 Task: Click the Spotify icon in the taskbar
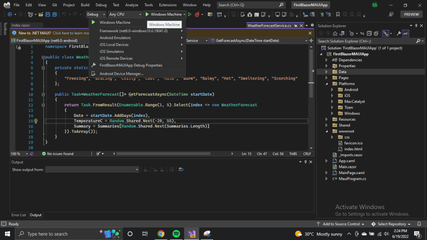coord(176,234)
